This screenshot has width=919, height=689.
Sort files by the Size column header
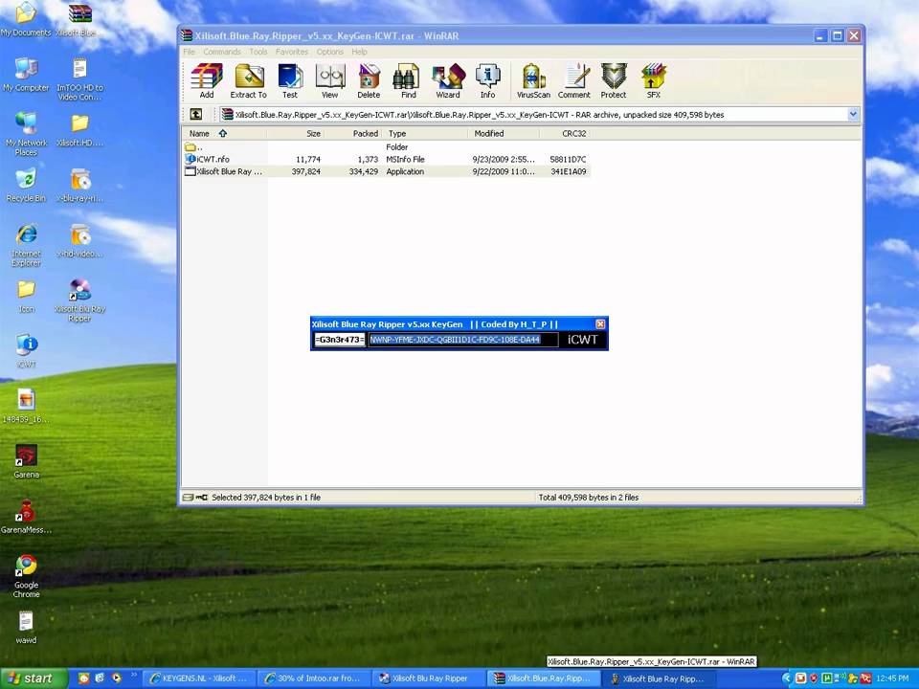[x=296, y=134]
